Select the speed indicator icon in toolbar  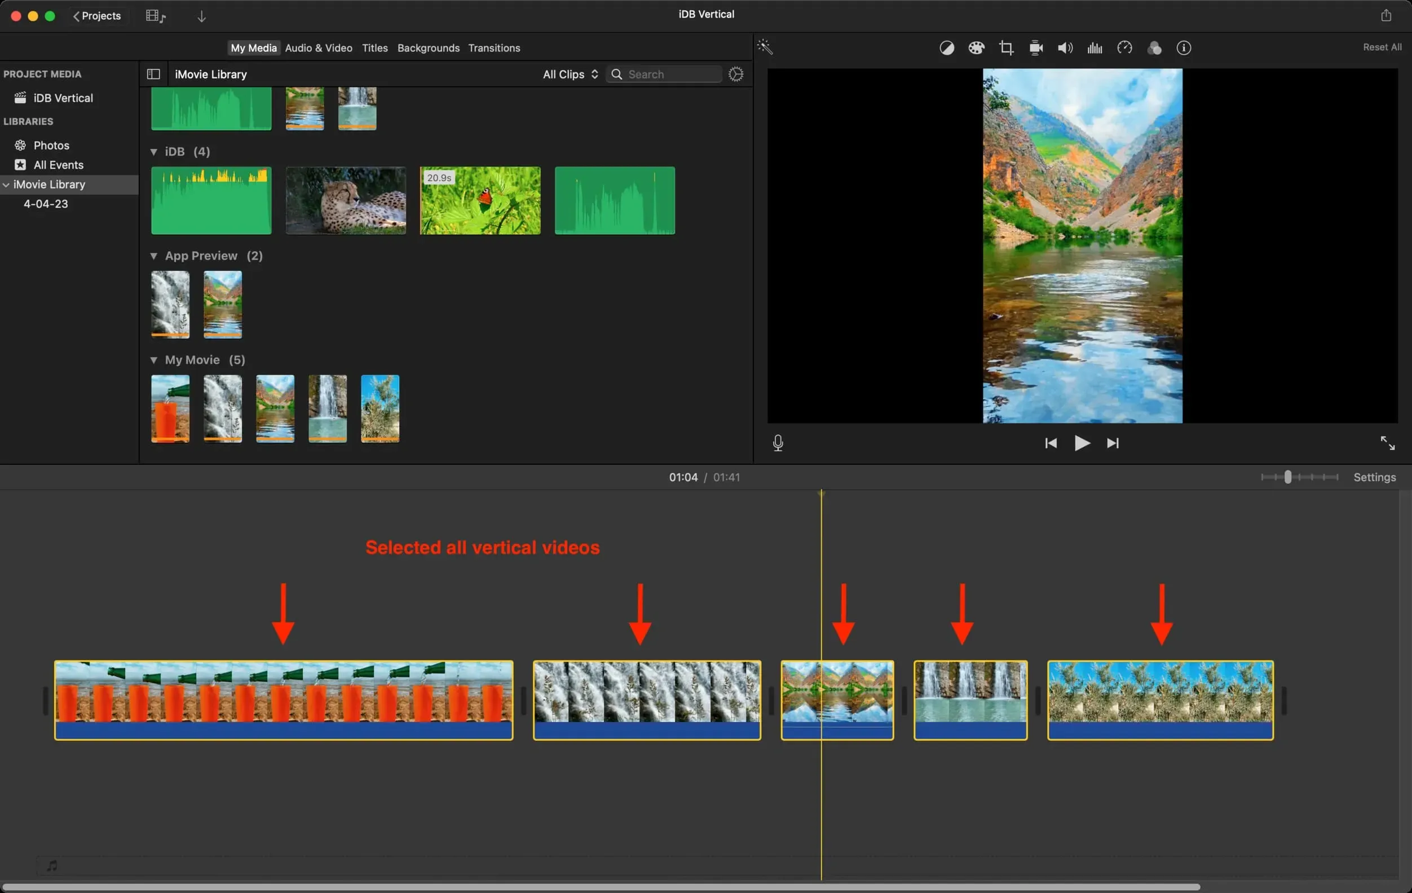click(1124, 47)
